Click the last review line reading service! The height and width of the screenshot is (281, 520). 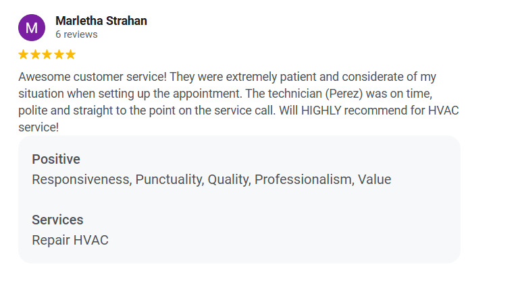[38, 127]
